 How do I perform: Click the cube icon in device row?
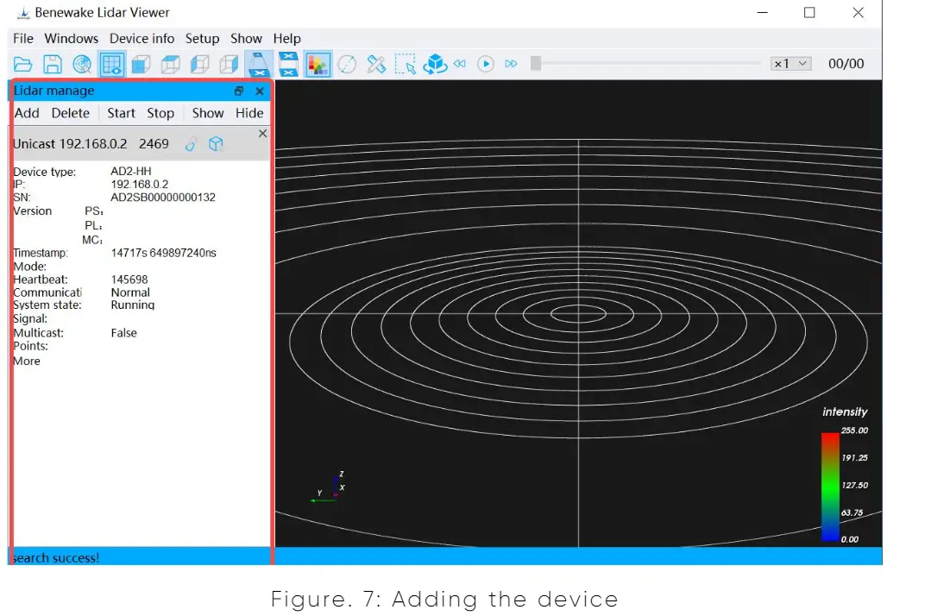[x=216, y=143]
